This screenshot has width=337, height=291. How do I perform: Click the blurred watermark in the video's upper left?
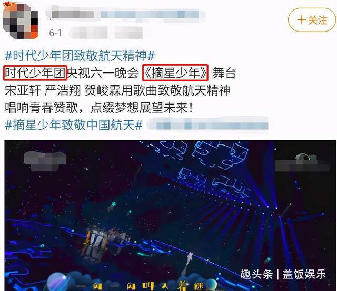[x=45, y=161]
